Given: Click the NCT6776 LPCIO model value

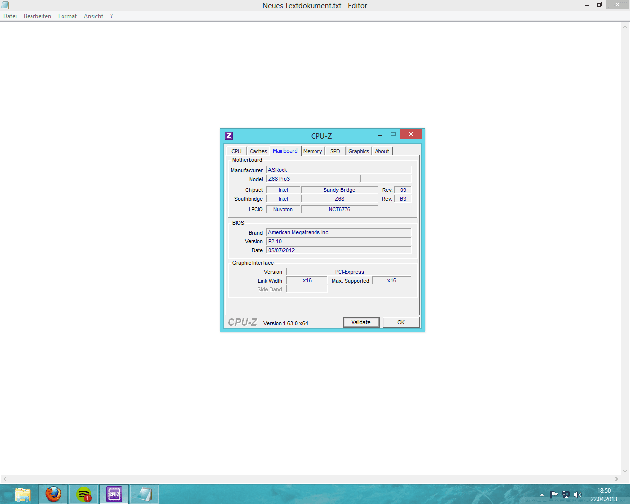Looking at the screenshot, I should click(x=339, y=209).
